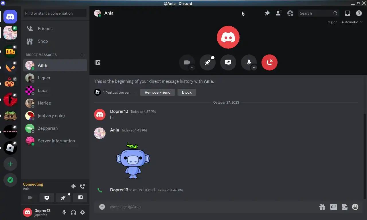Image resolution: width=367 pixels, height=220 pixels.
Task: Disconnect via phone icon in voice panel
Action: click(83, 186)
